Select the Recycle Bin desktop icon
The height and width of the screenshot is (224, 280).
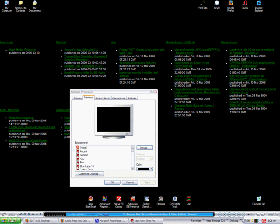click(259, 201)
